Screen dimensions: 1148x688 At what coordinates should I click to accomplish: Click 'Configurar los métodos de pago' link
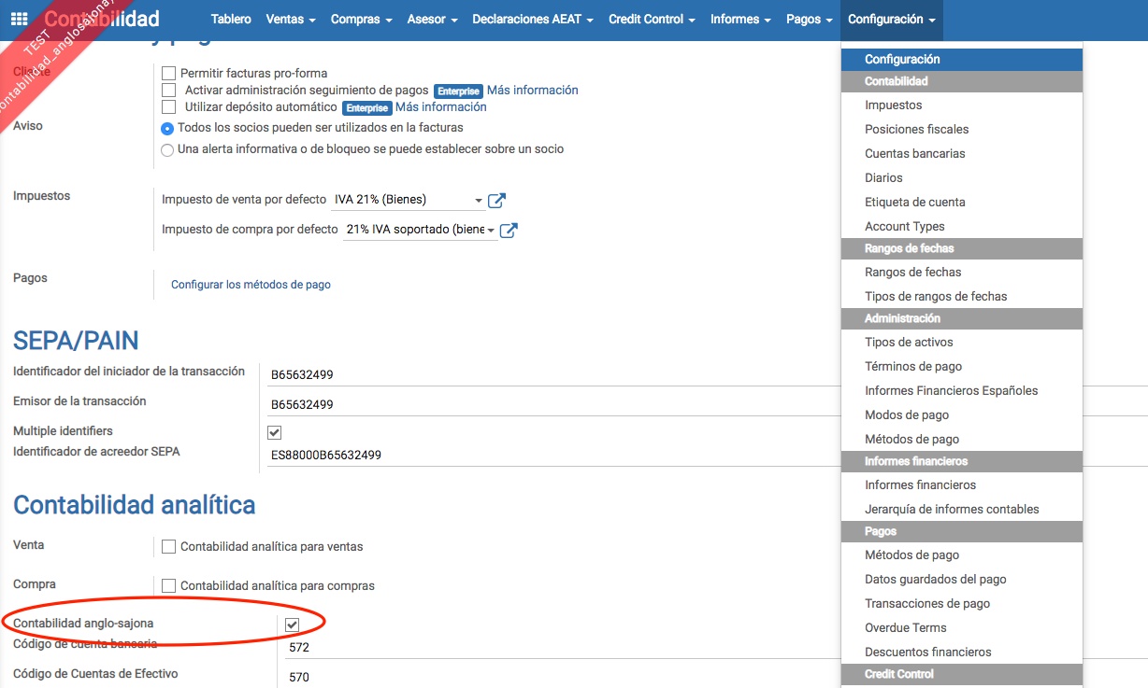click(x=251, y=285)
